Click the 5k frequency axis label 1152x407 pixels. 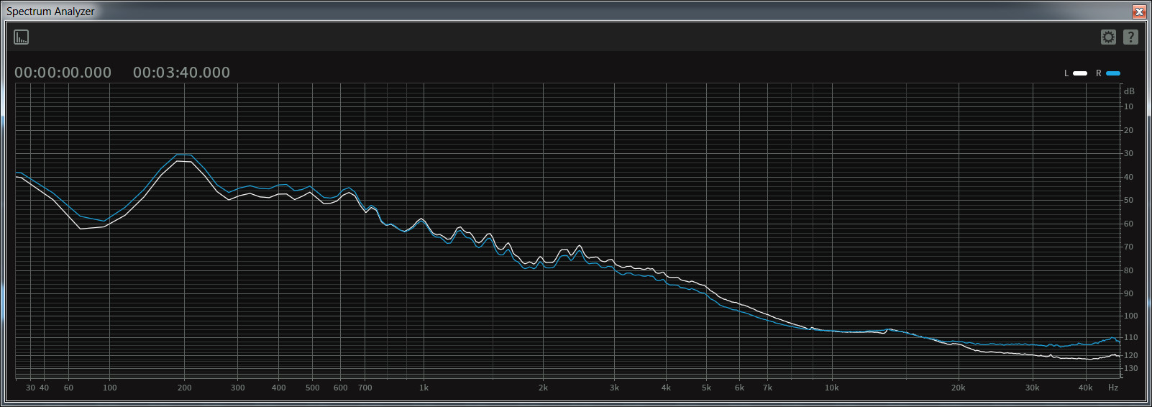[706, 388]
